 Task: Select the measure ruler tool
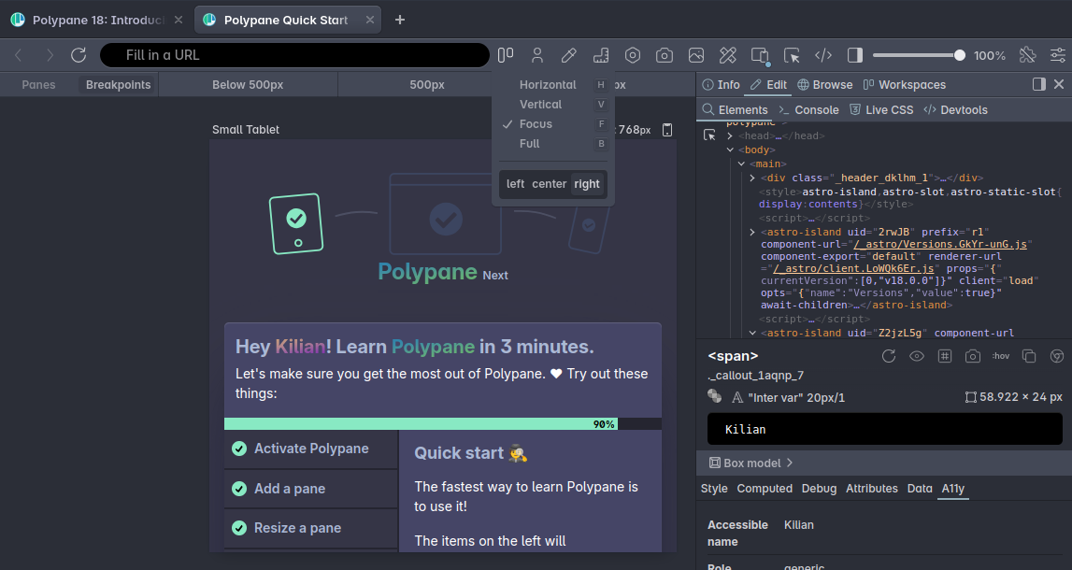[601, 54]
